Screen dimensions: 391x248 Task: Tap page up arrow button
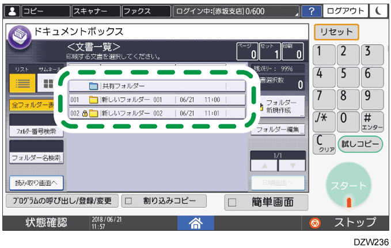264,166
